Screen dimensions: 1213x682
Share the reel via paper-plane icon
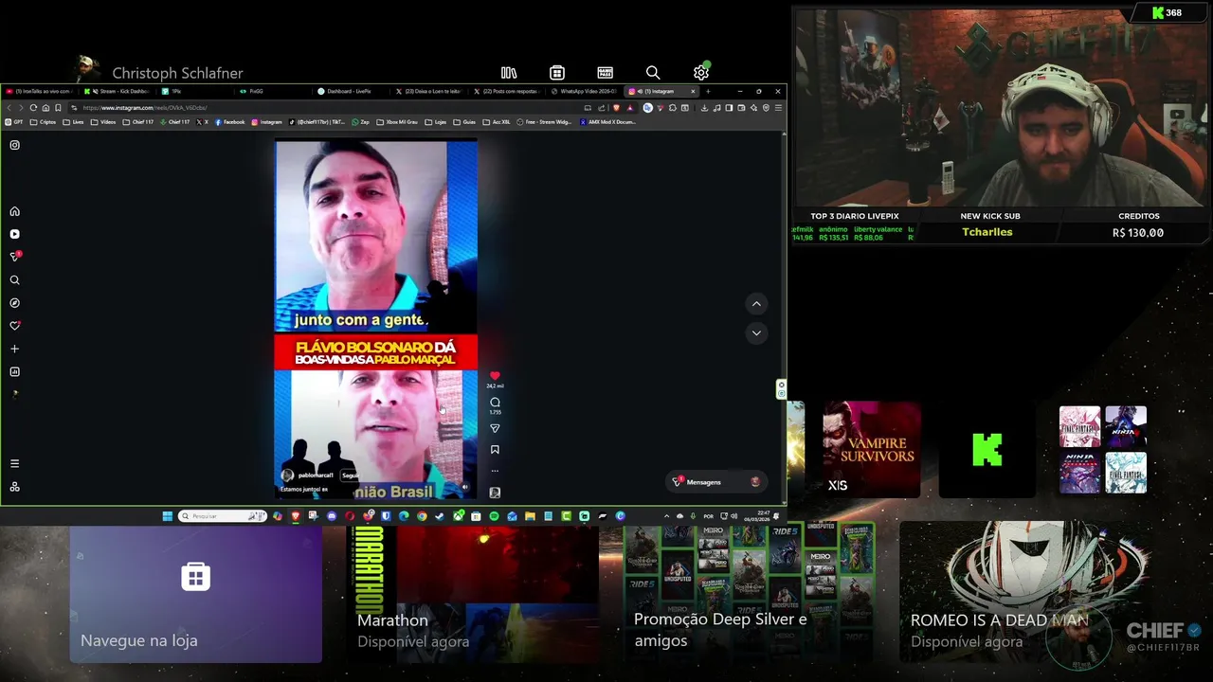495,428
